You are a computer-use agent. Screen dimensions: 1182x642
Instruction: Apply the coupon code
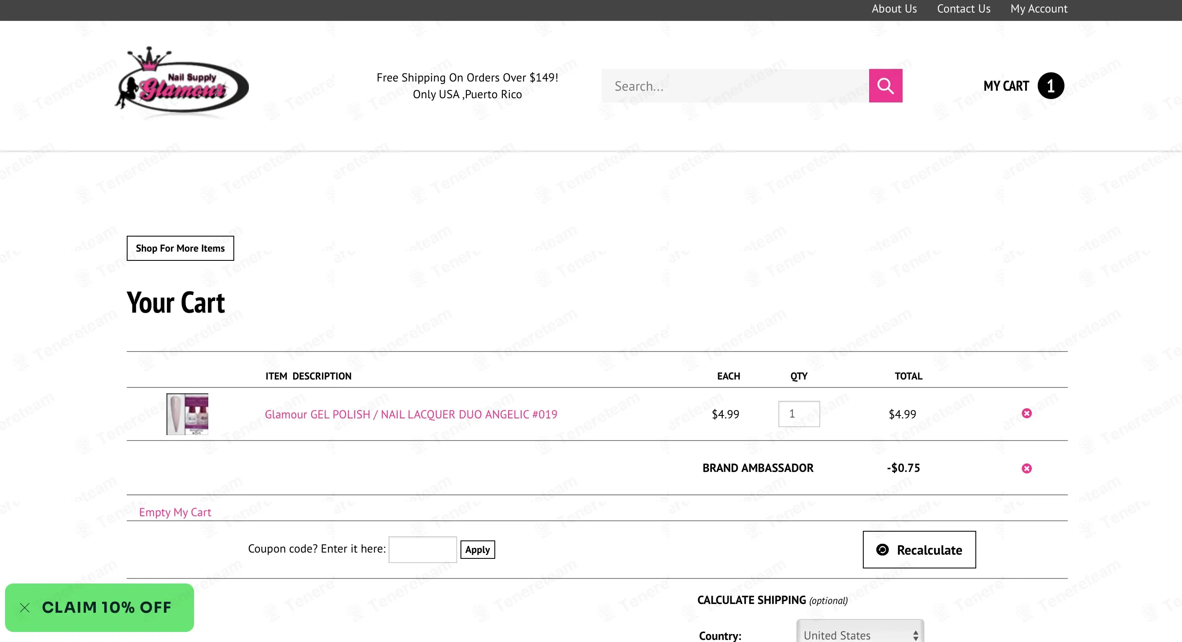tap(477, 549)
